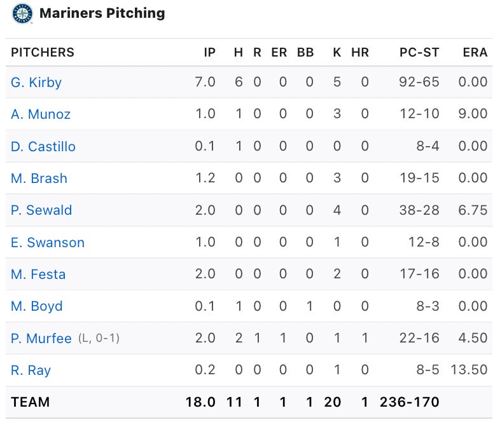This screenshot has width=500, height=427.
Task: Click the PC-ST column header
Action: click(419, 53)
